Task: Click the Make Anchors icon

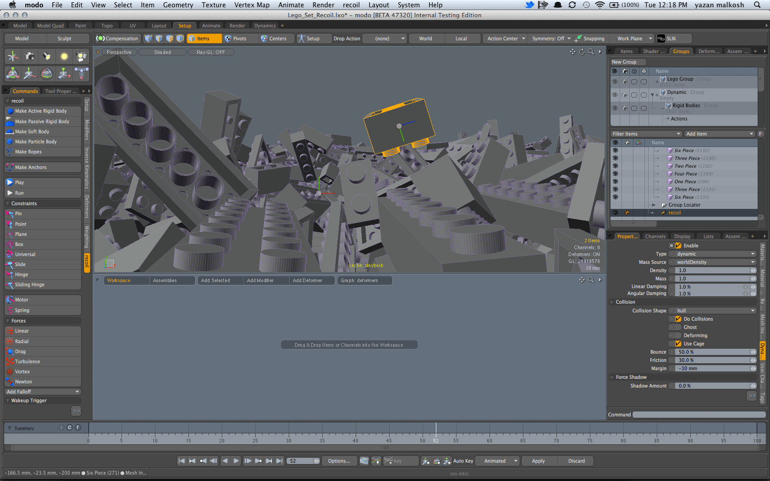Action: point(10,167)
